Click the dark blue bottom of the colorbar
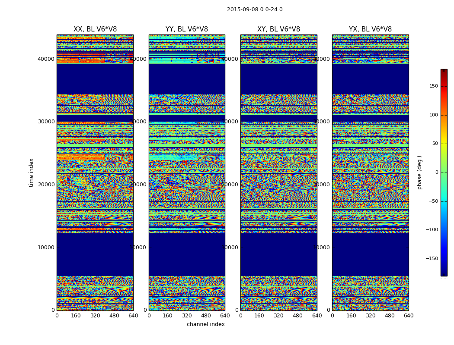Viewport: 454px width, 345px height. point(444,273)
